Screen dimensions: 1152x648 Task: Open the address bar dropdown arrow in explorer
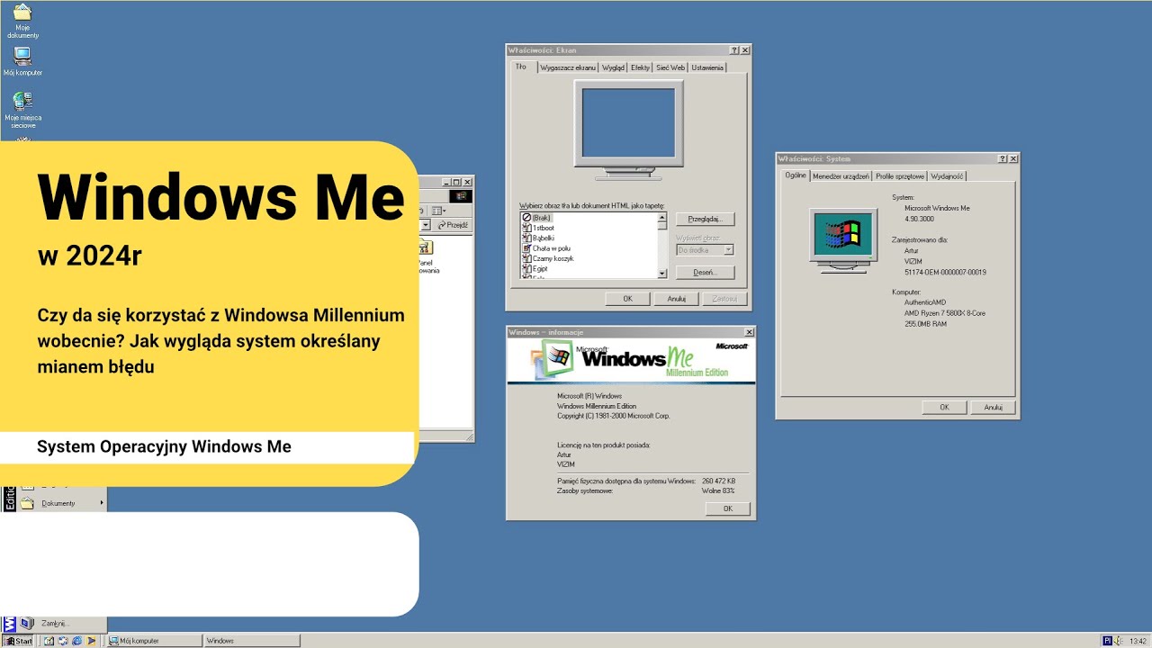(427, 225)
